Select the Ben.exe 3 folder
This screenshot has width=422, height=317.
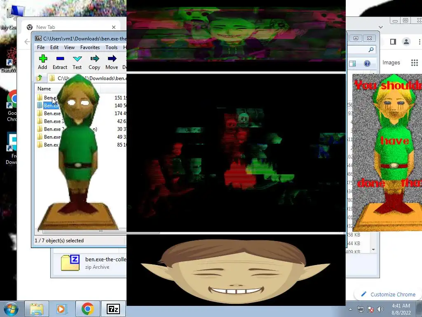pos(81,121)
